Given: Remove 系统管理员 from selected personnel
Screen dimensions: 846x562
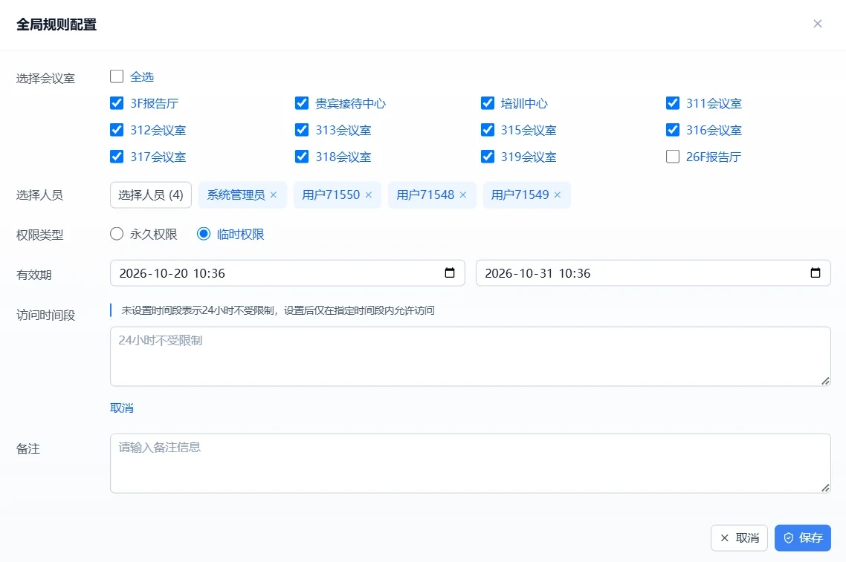Looking at the screenshot, I should (x=274, y=195).
